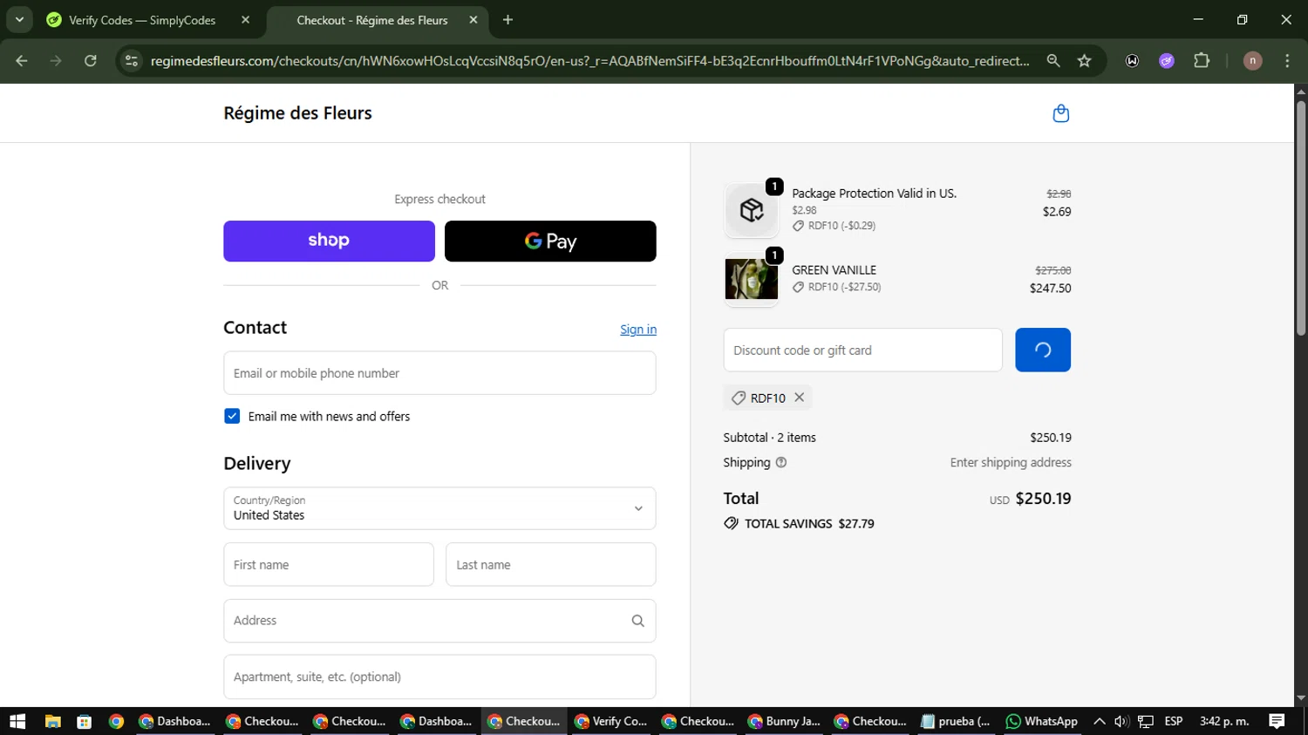Focus the Email or mobile phone number field
The width and height of the screenshot is (1308, 735).
[439, 373]
